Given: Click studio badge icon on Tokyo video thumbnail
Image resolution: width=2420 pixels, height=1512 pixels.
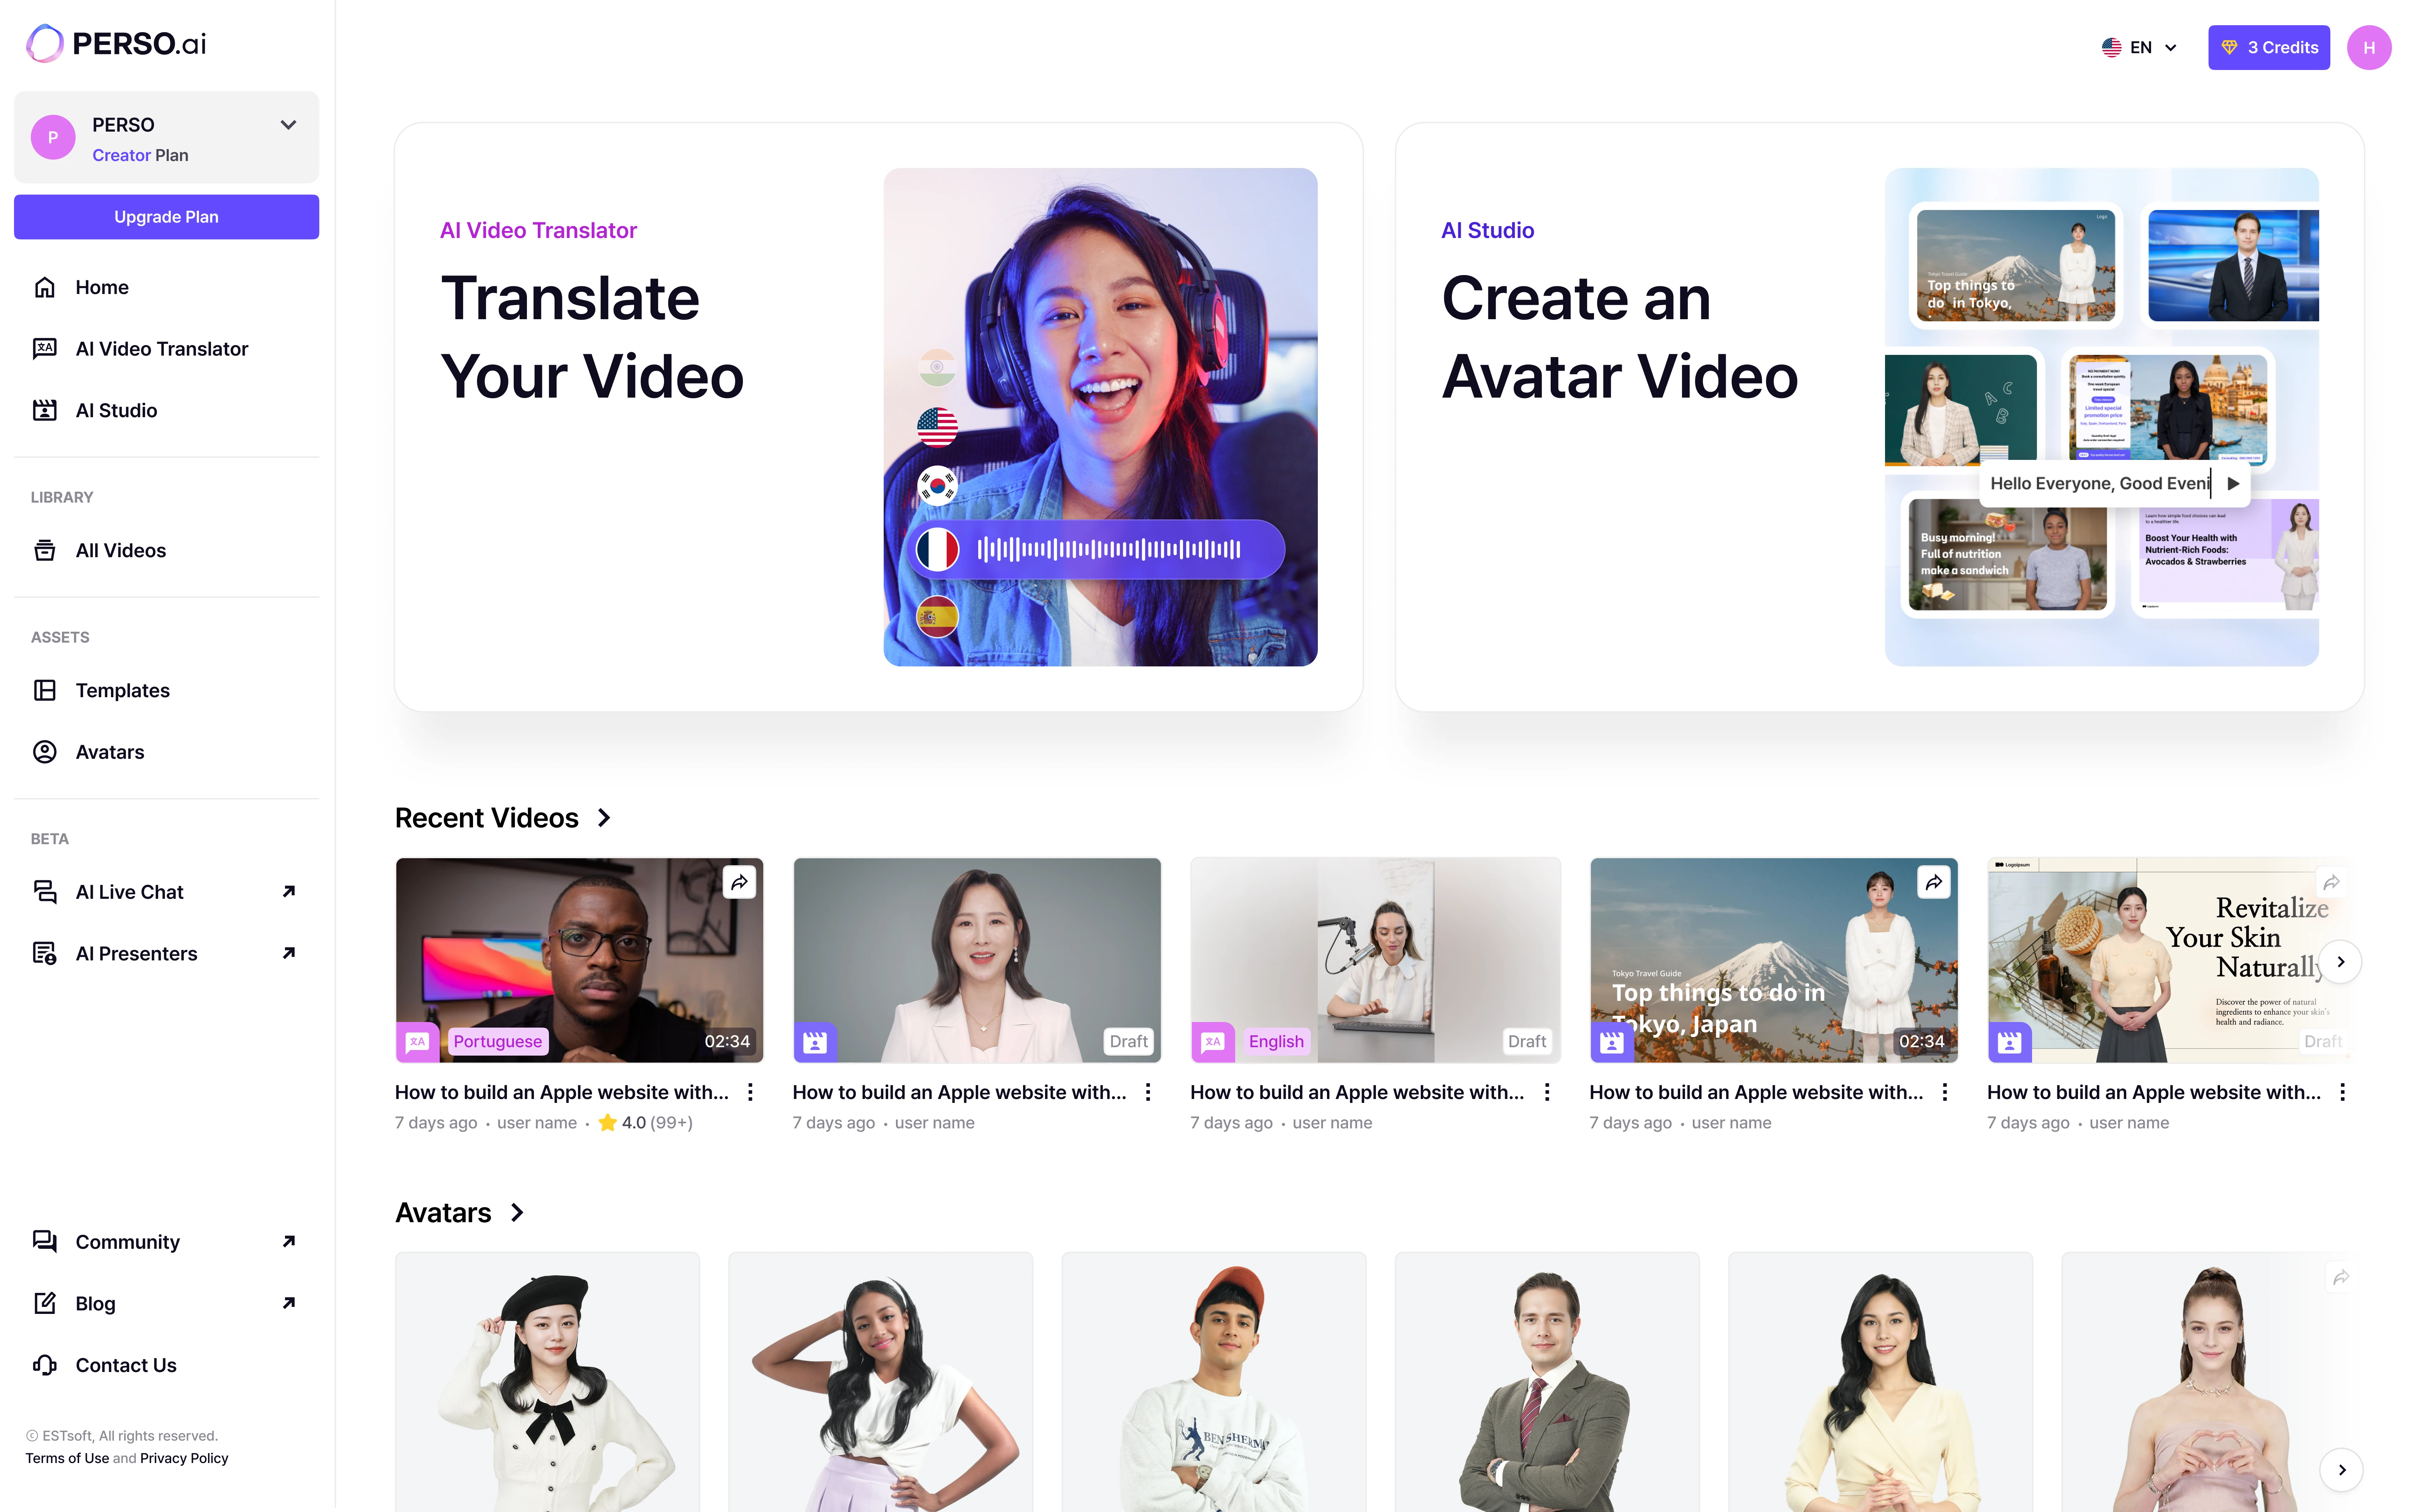Looking at the screenshot, I should click(x=1612, y=1042).
